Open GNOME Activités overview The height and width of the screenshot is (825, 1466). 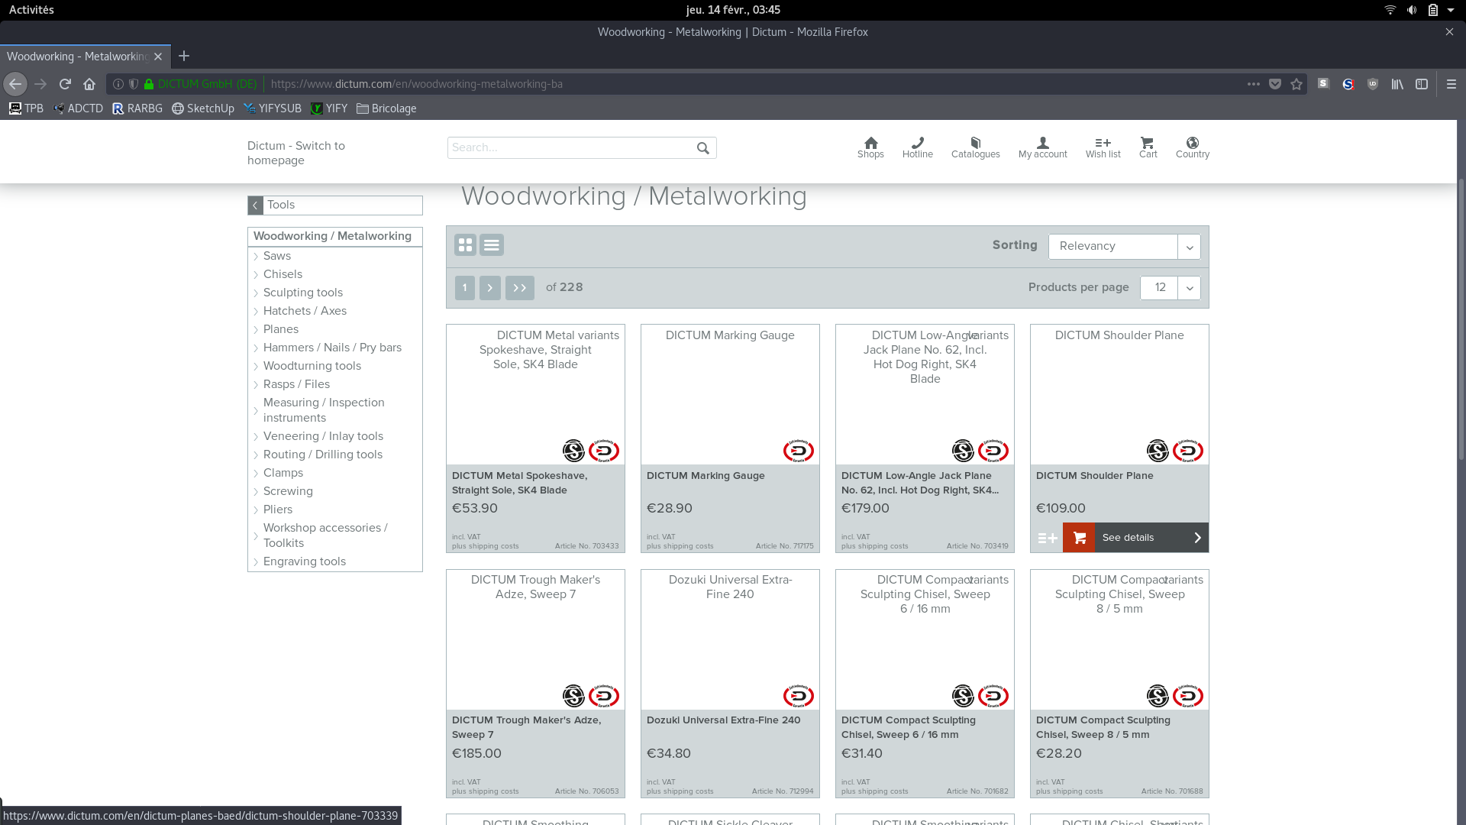[x=31, y=10]
